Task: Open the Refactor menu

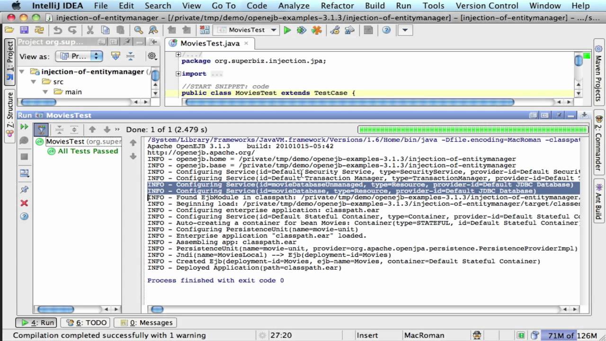Action: (337, 6)
